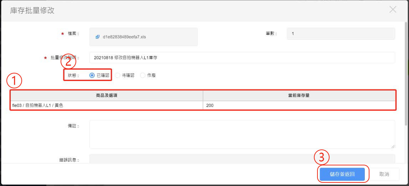Click the 筆數 field showing 1
The height and width of the screenshot is (186, 409).
pos(341,34)
